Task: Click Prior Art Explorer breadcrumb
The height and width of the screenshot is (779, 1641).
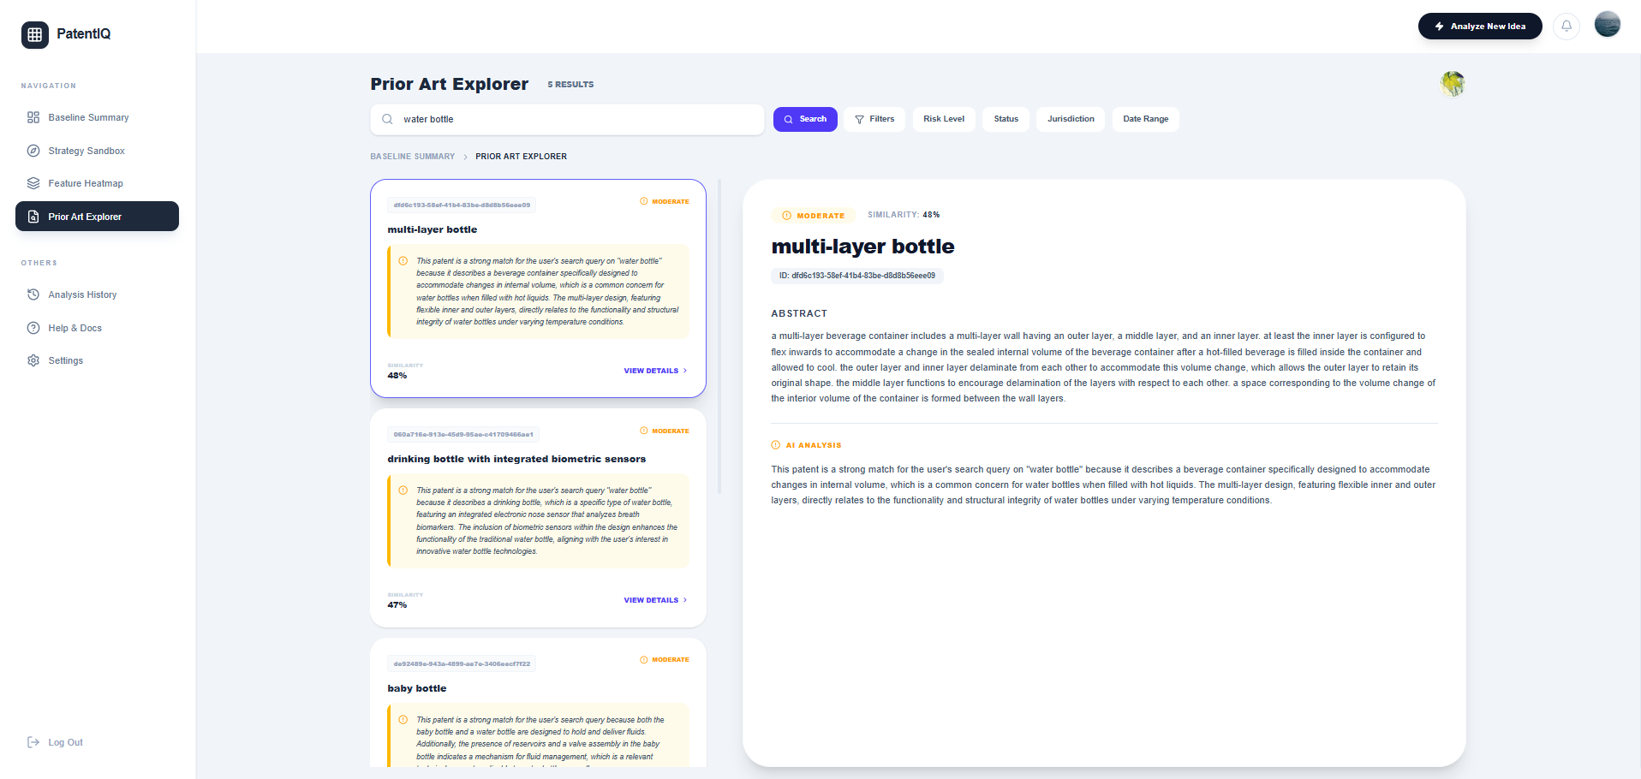Action: (x=522, y=157)
